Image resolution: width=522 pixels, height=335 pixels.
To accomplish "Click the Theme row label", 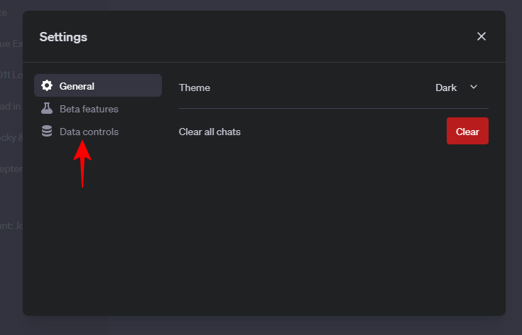I will pos(195,87).
